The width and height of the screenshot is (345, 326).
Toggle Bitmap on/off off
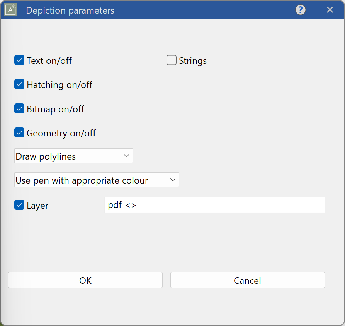[19, 108]
